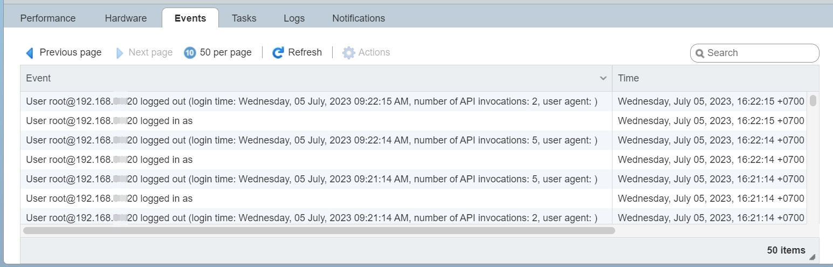Click the vertical scrollbar thumb
The image size is (833, 267).
pos(813,100)
